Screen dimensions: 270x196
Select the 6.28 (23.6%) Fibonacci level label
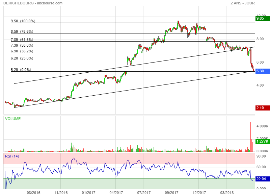(22, 58)
